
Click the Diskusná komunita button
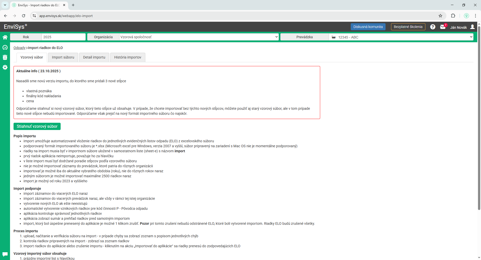click(368, 27)
